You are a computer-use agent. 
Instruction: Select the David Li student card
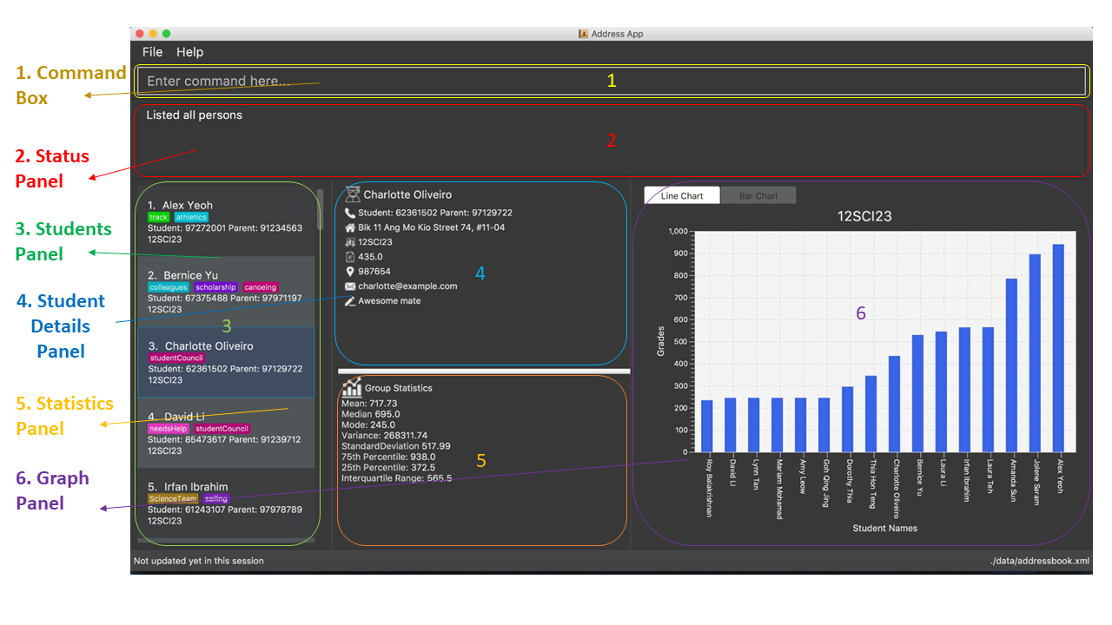pyautogui.click(x=226, y=433)
